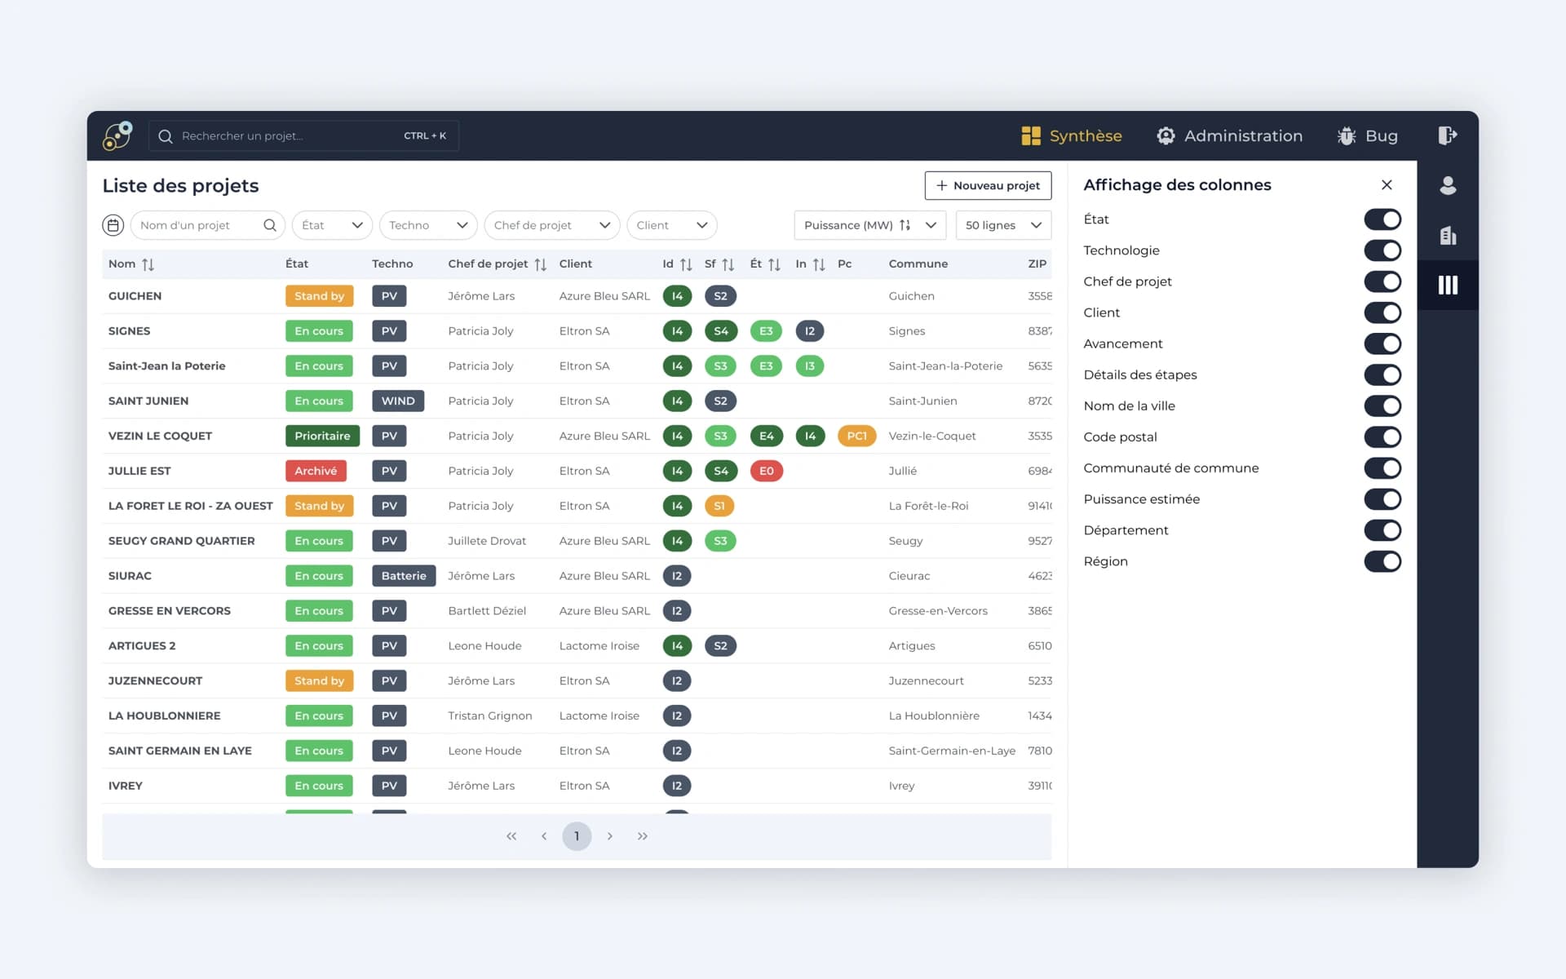
Task: Open the VEZIN LE COQUET project
Action: click(577, 436)
